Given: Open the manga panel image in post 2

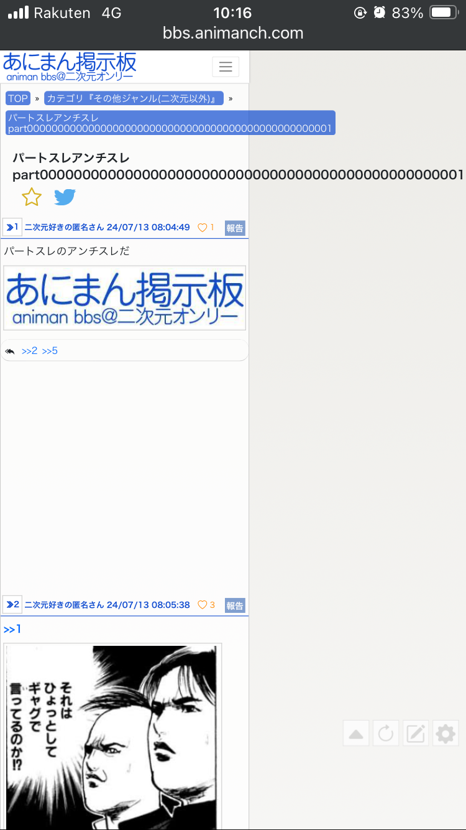Looking at the screenshot, I should pos(112,737).
